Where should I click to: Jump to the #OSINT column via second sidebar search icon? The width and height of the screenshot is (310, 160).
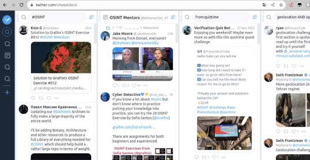7,44
